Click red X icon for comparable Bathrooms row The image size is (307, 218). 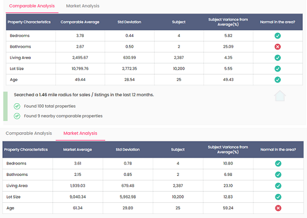point(277,47)
